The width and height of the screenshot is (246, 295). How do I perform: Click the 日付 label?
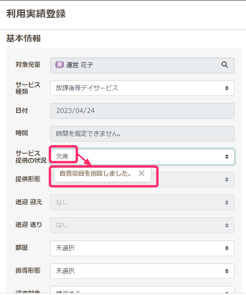pos(22,110)
